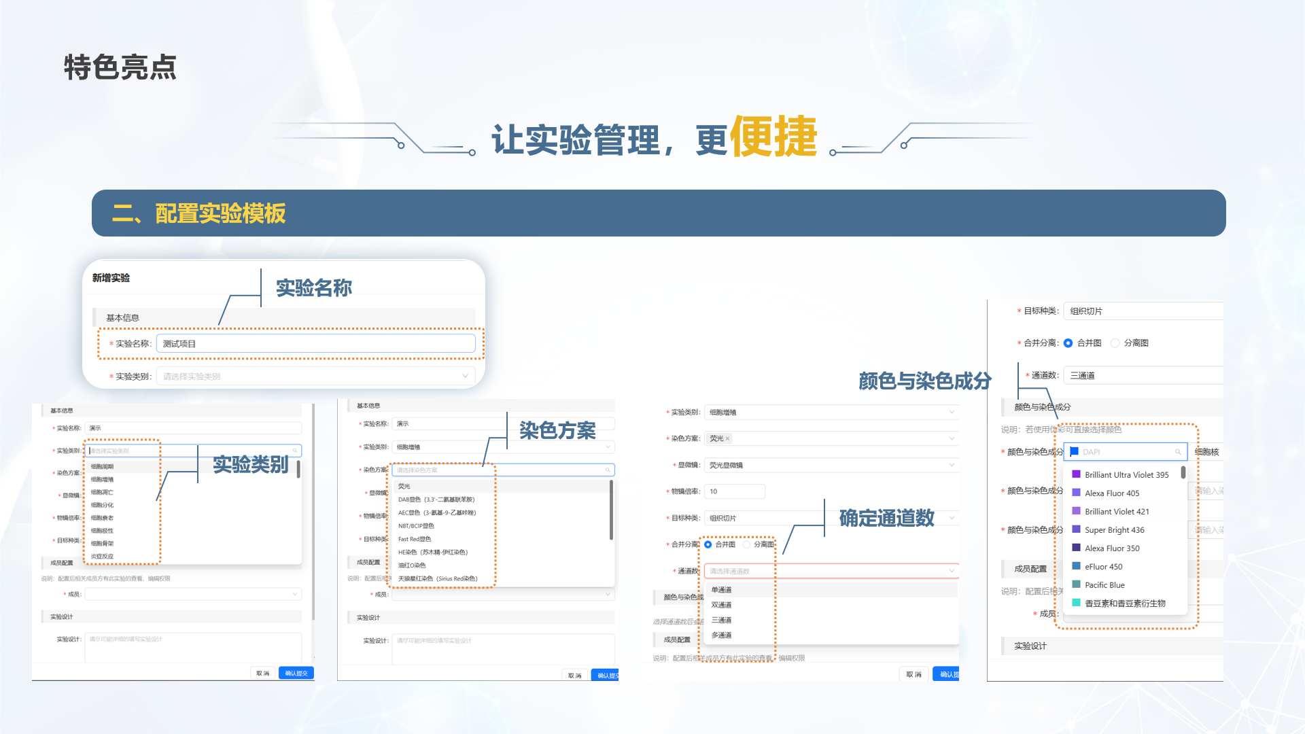Image resolution: width=1305 pixels, height=734 pixels.
Task: Open 成员 dropdown in the form listing DAB显色
Action: click(x=503, y=594)
